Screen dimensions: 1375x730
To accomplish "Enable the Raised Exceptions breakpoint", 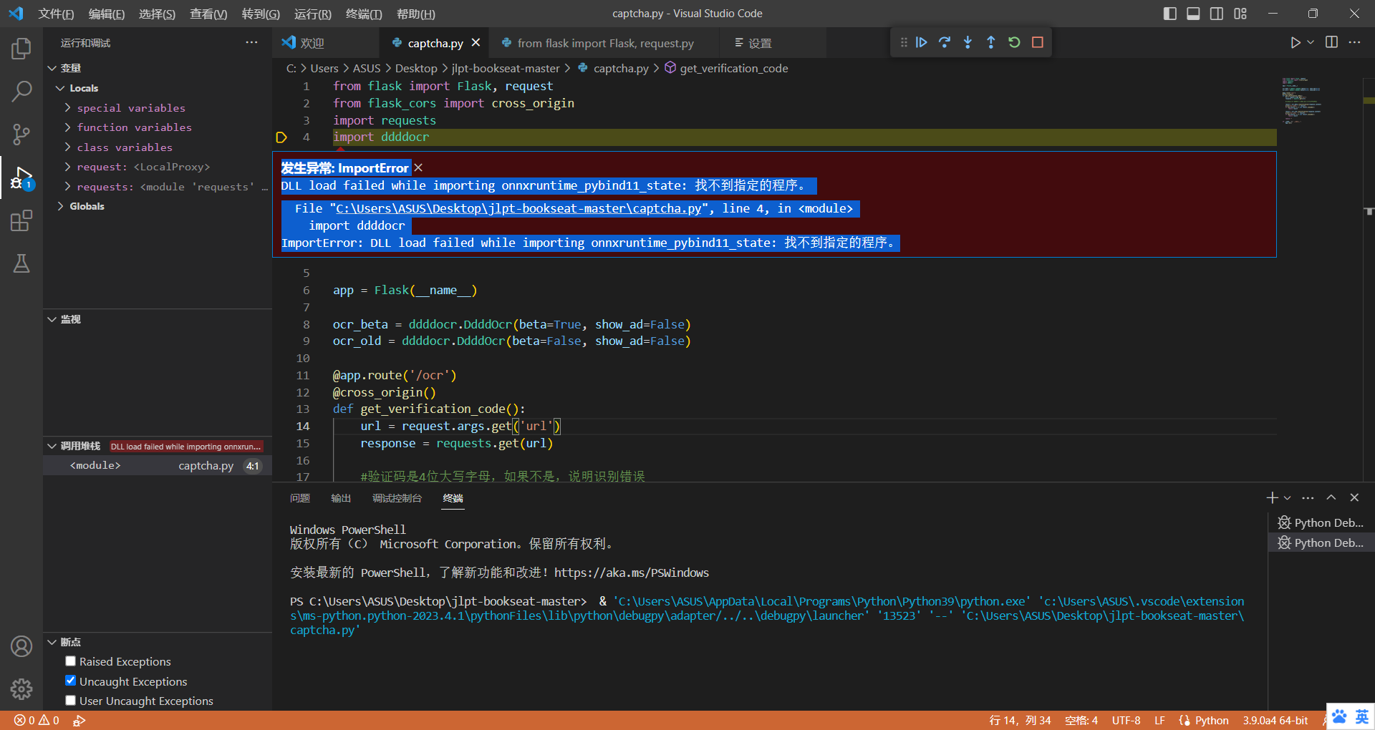I will click(70, 661).
